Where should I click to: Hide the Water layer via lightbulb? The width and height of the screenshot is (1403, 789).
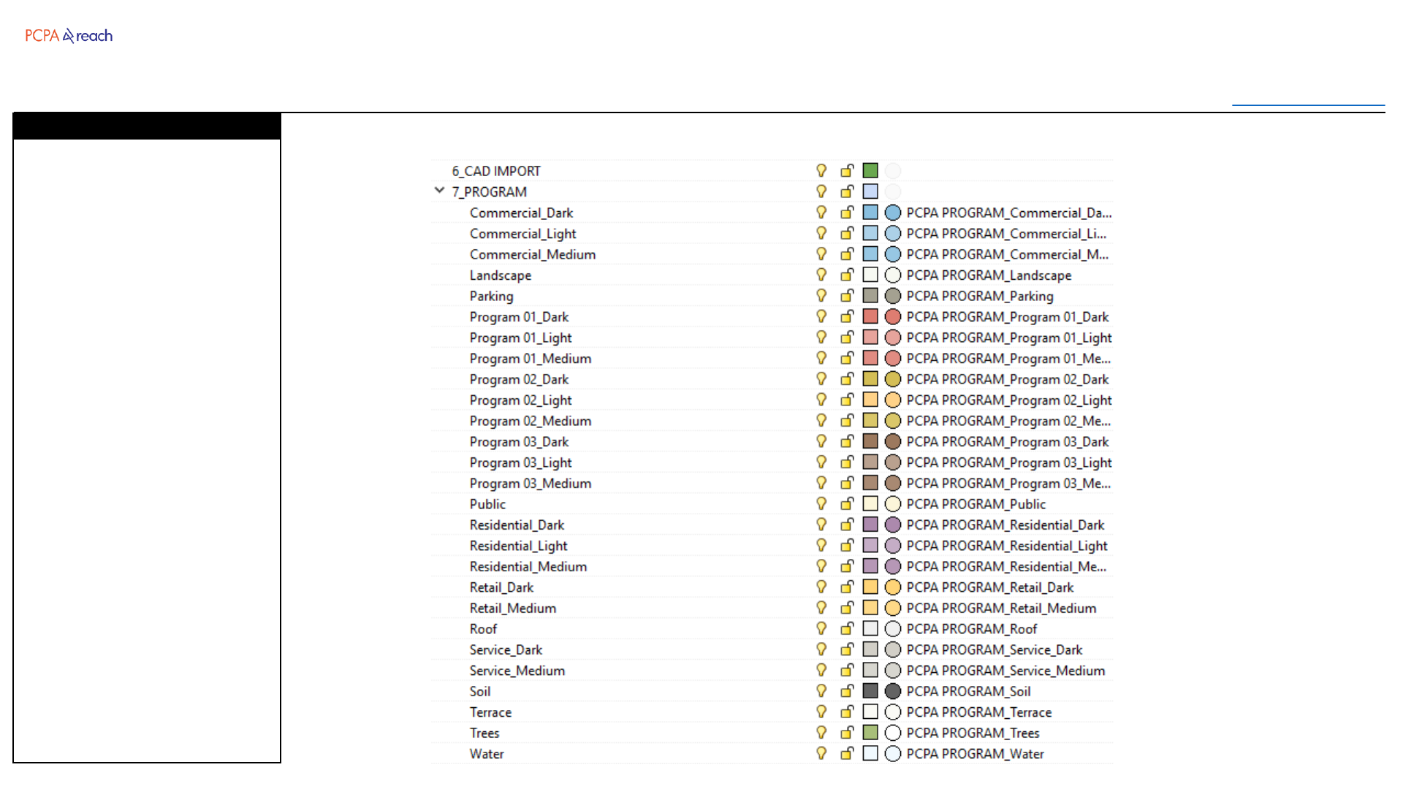[821, 754]
